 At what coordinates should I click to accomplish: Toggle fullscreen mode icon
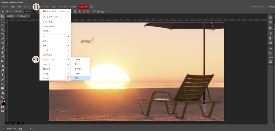click(x=96, y=6)
